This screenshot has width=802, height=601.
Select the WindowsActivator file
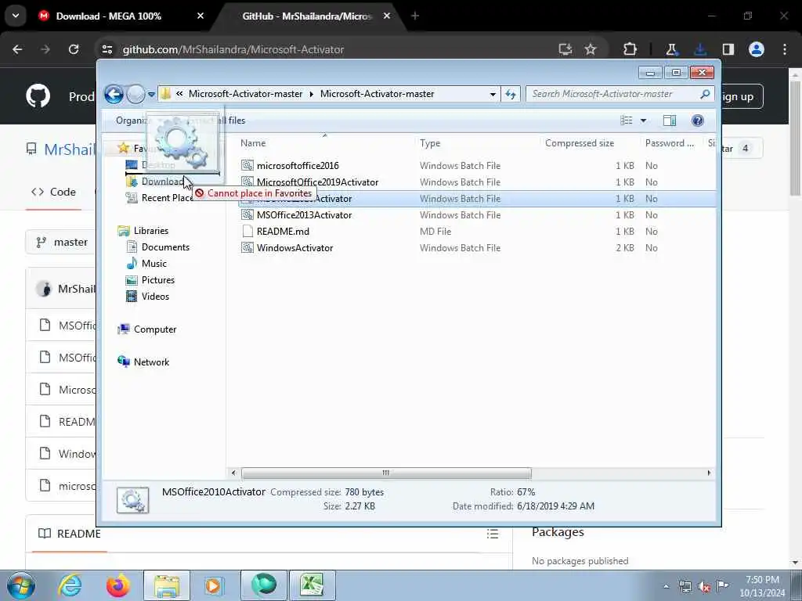click(x=294, y=248)
